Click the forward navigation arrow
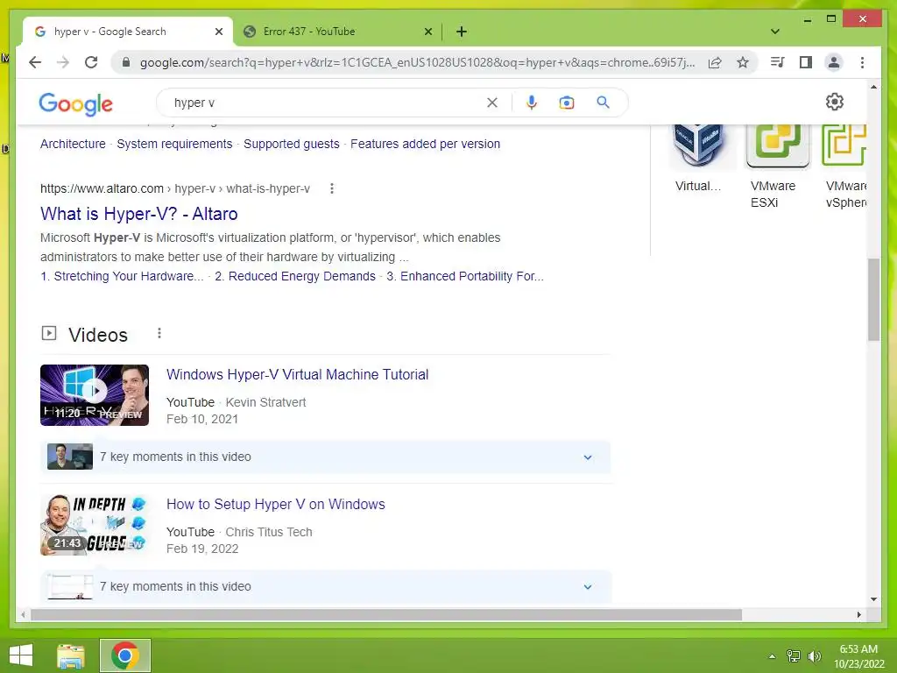The width and height of the screenshot is (897, 673). point(63,62)
